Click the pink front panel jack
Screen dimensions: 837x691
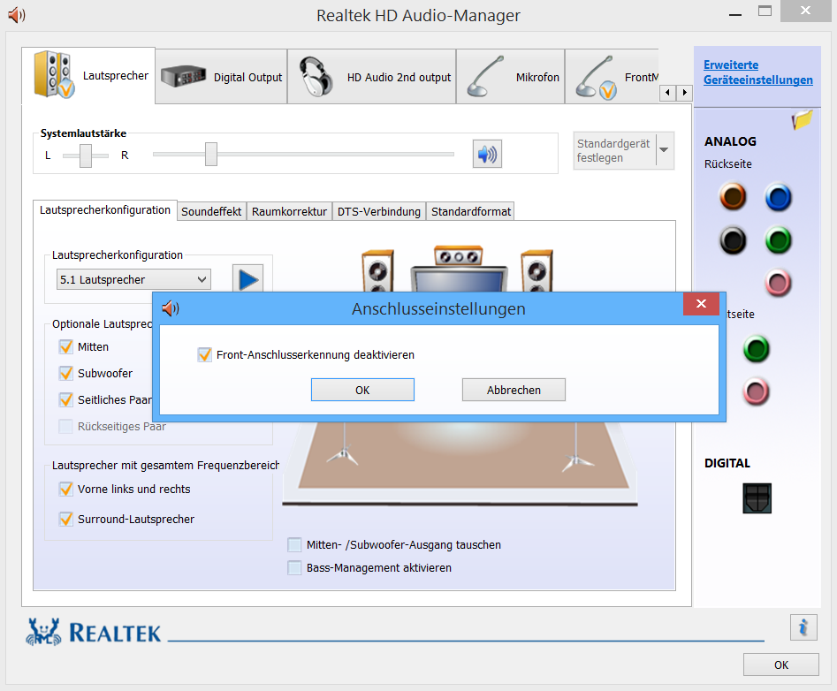point(757,392)
